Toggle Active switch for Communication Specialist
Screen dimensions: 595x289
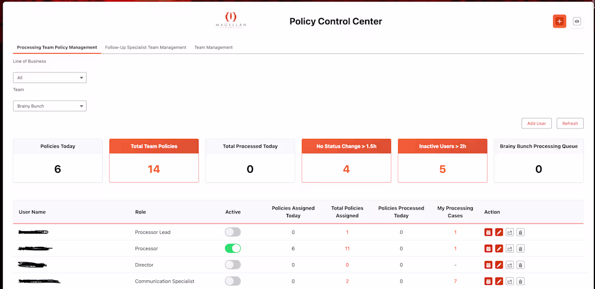click(x=233, y=281)
